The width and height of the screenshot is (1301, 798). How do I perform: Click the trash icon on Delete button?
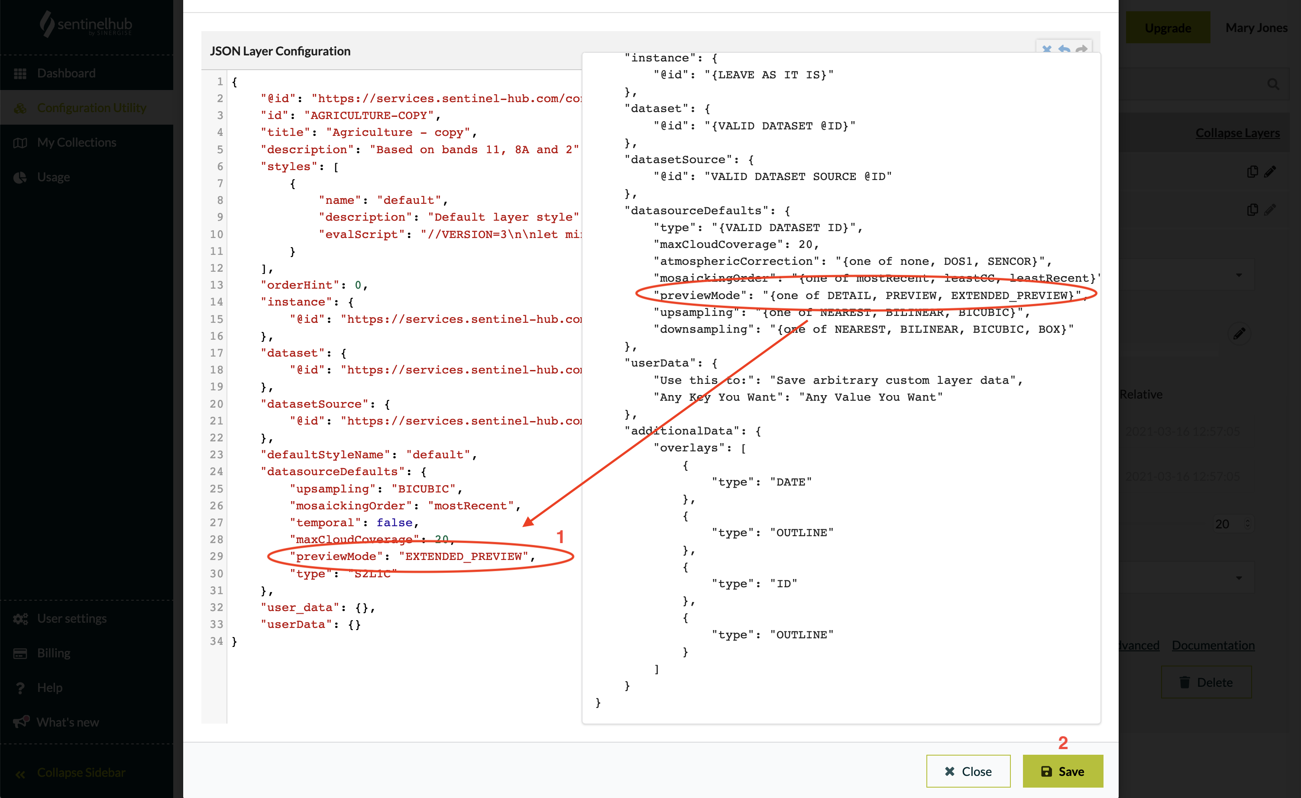(x=1185, y=682)
